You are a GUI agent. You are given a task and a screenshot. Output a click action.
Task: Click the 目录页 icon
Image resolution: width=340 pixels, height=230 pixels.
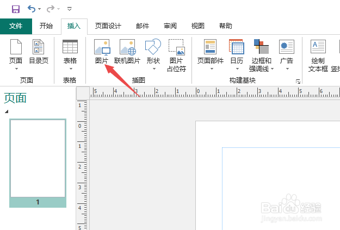click(x=39, y=47)
